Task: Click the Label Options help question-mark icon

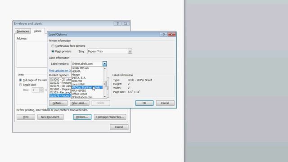Action: [x=163, y=34]
